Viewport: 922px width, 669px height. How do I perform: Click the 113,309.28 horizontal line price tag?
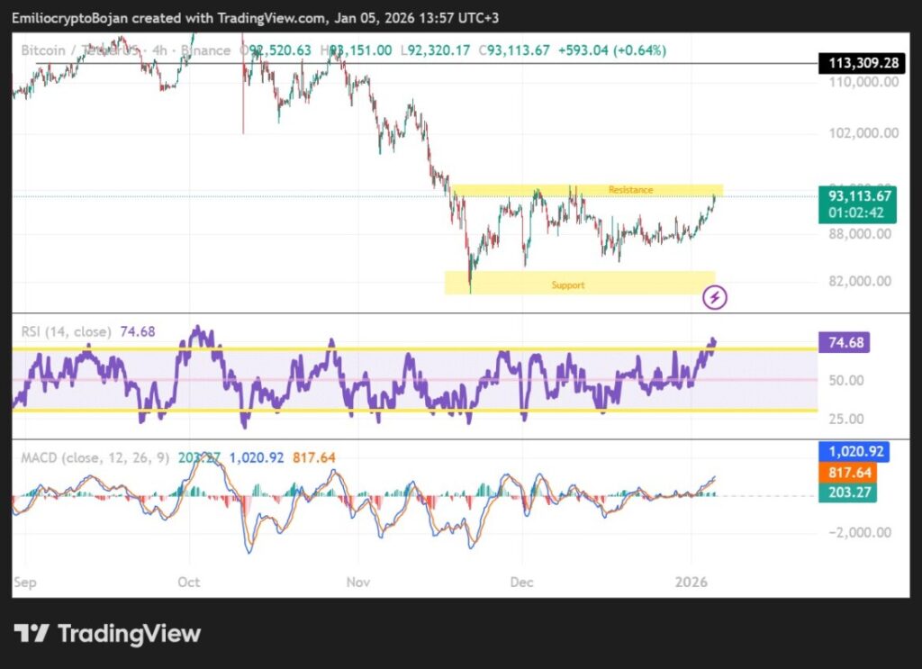[860, 63]
